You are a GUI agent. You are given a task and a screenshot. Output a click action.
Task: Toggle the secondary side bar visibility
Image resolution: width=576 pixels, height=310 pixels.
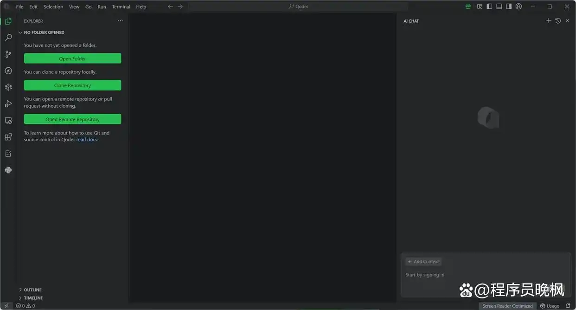click(509, 6)
